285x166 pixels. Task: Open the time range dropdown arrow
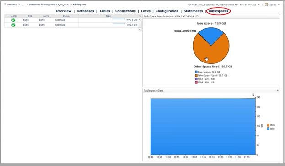(259, 5)
